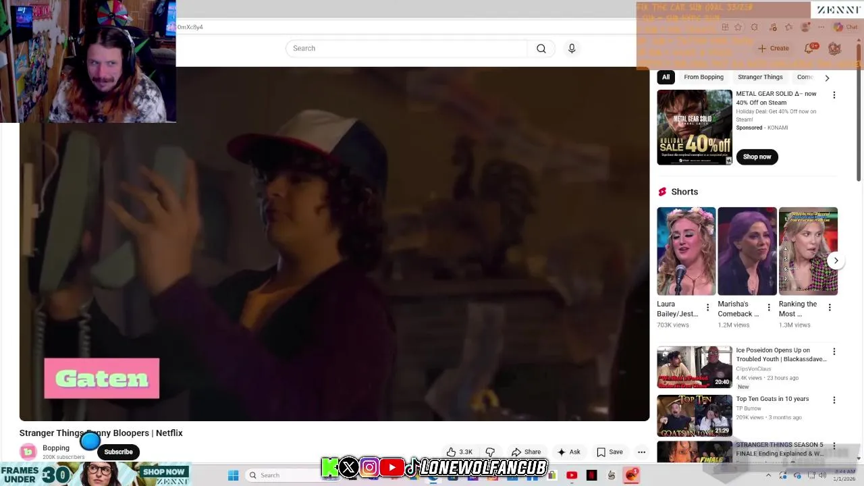Image resolution: width=864 pixels, height=486 pixels.
Task: Click the 'Stranger Things Funny Bloopers | Netflix' title
Action: (x=101, y=433)
